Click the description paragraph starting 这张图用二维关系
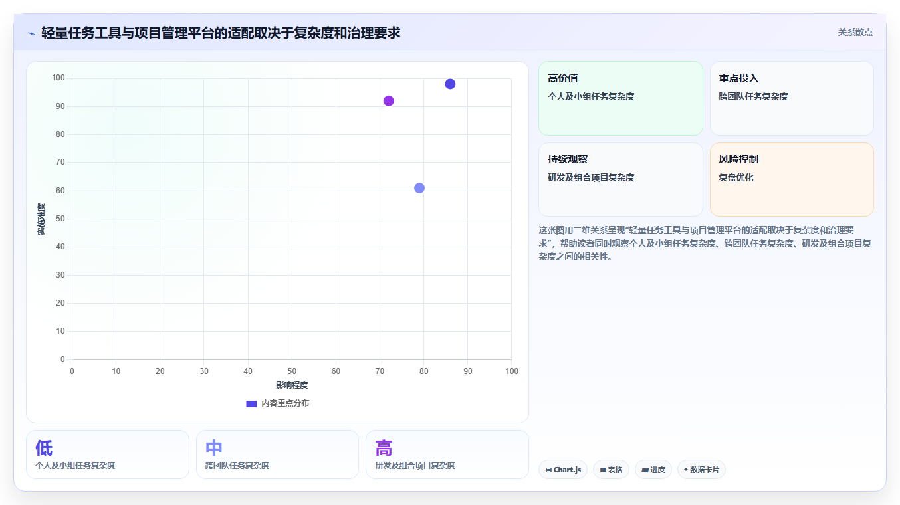This screenshot has height=505, width=900. pos(705,243)
